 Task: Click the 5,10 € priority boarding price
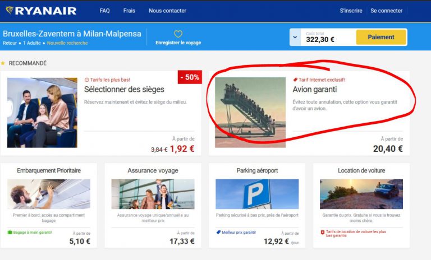pyautogui.click(x=80, y=242)
